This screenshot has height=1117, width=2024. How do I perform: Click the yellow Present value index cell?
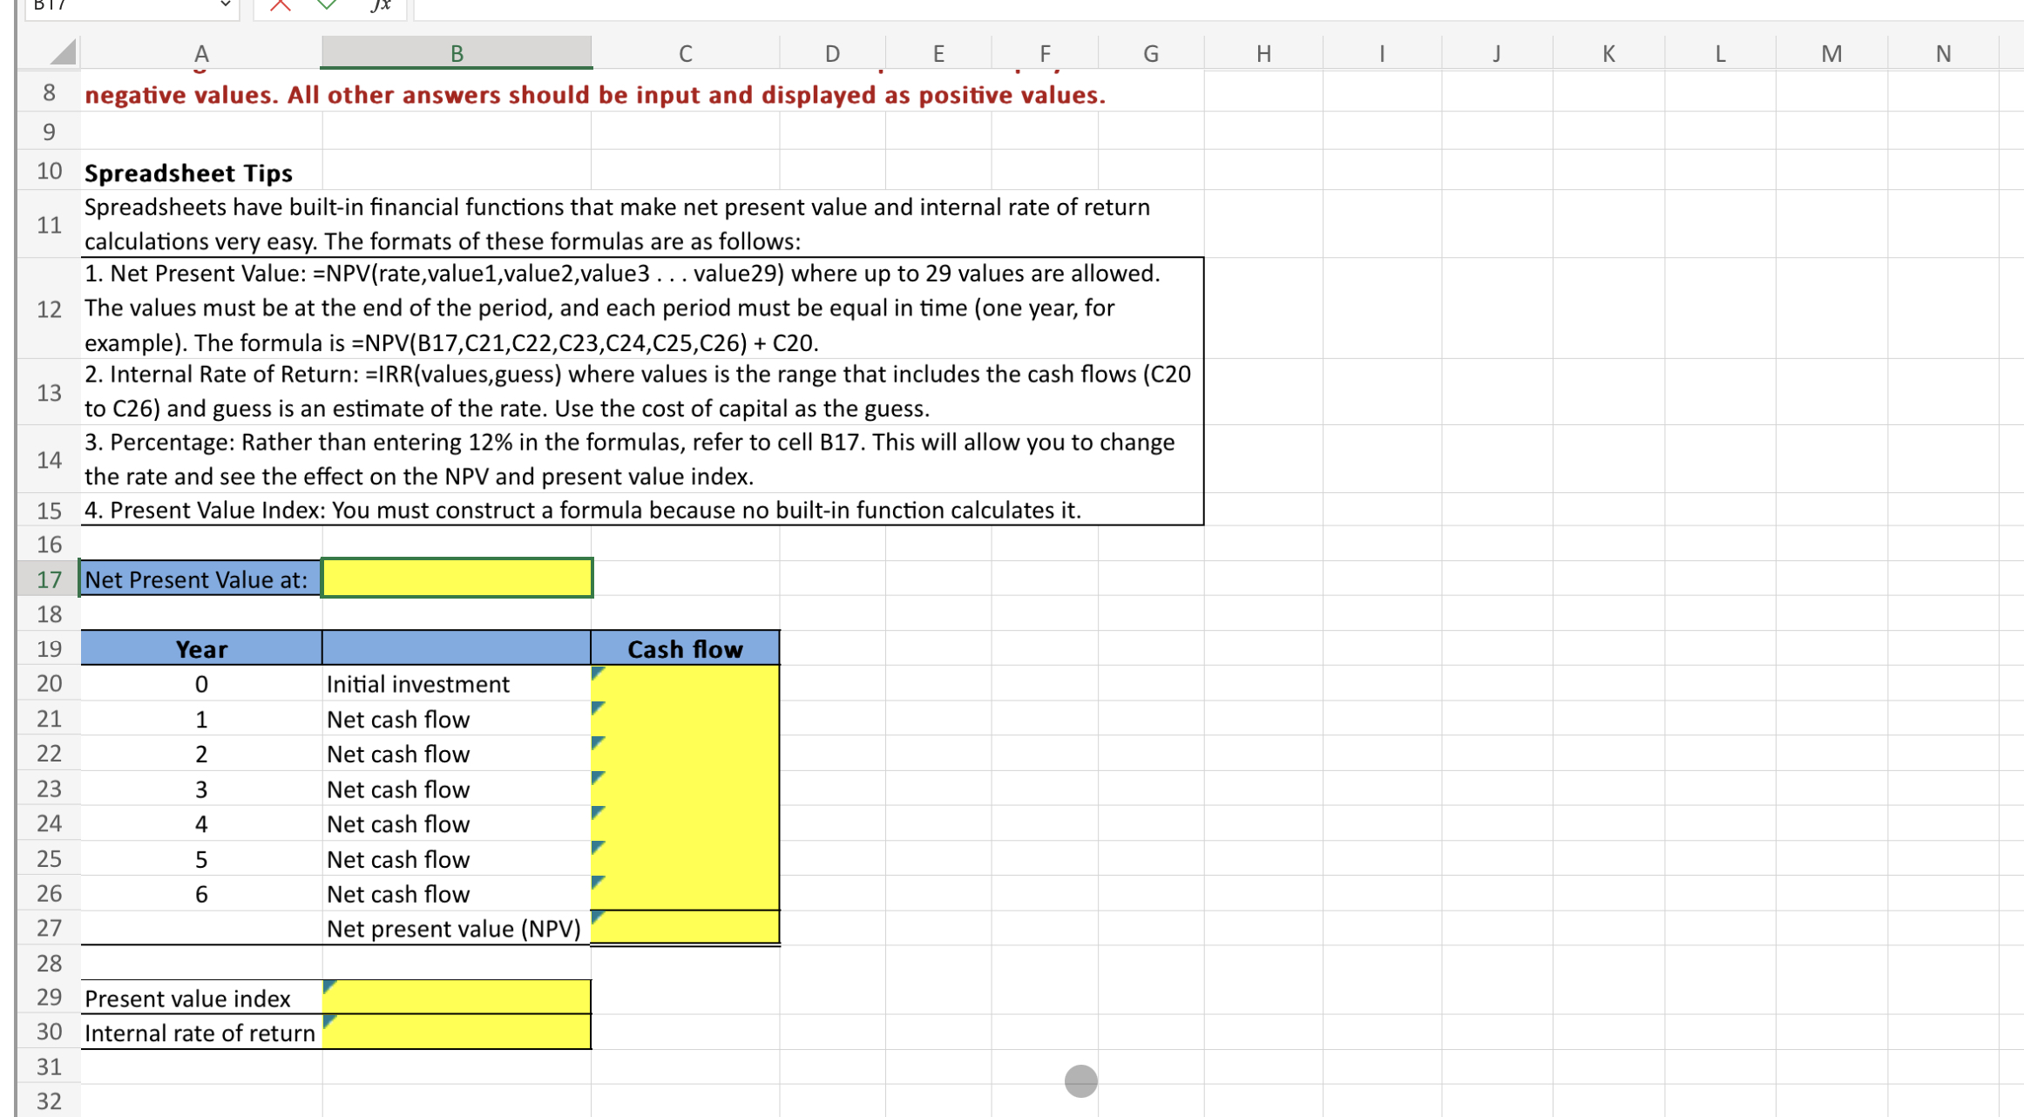457,997
